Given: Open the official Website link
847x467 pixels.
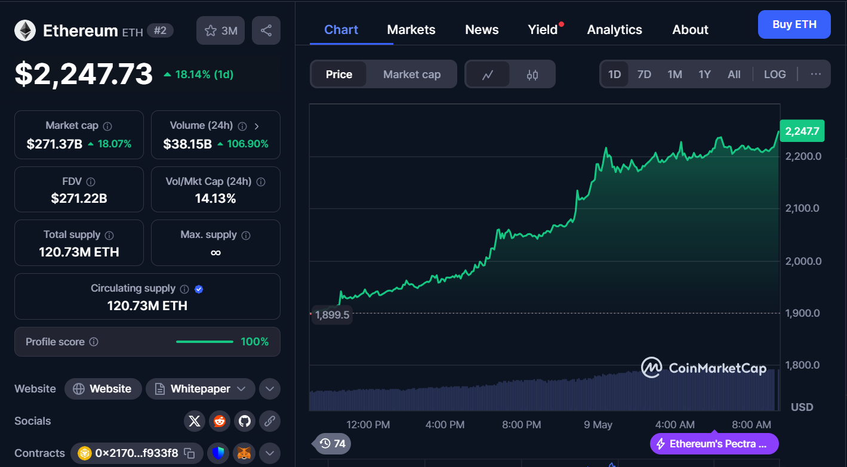Looking at the screenshot, I should coord(103,389).
